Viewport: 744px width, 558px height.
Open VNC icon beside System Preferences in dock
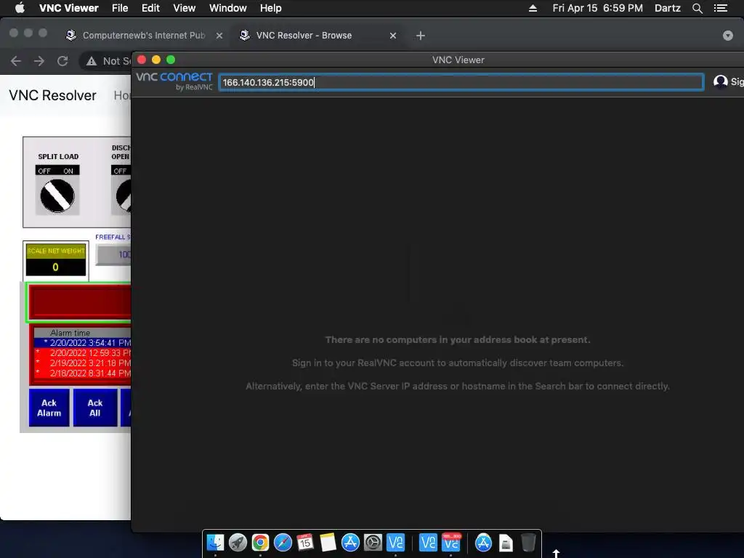coord(395,542)
